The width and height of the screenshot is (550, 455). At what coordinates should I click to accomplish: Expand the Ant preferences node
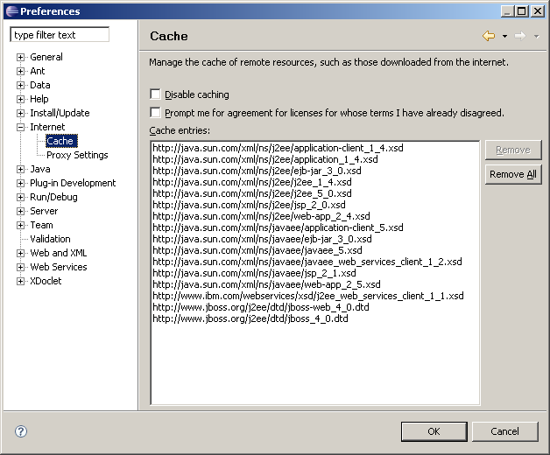click(x=20, y=71)
